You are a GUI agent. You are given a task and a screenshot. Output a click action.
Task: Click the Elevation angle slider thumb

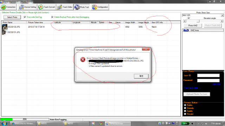pyautogui.click(x=198, y=21)
